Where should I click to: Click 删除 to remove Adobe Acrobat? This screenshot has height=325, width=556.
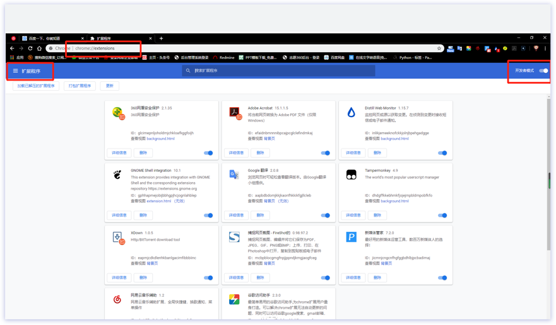[x=260, y=153]
